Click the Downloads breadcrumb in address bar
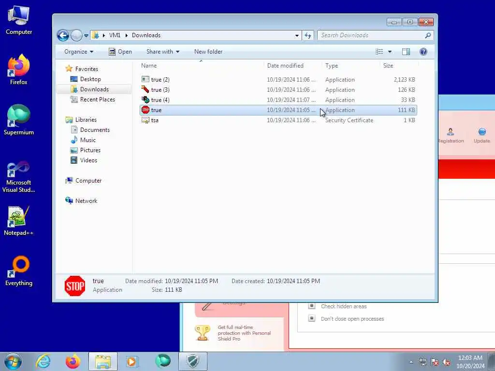The height and width of the screenshot is (371, 495). (146, 35)
